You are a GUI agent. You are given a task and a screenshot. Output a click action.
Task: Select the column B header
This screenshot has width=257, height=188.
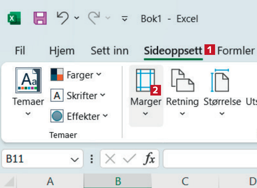pos(118,181)
